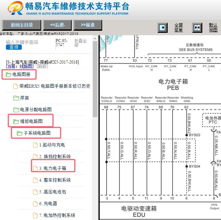Click the PC.95-5747 text
This screenshot has height=220, width=221.
(61, 43)
